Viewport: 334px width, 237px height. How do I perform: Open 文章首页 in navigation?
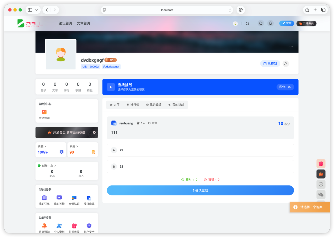tap(83, 23)
